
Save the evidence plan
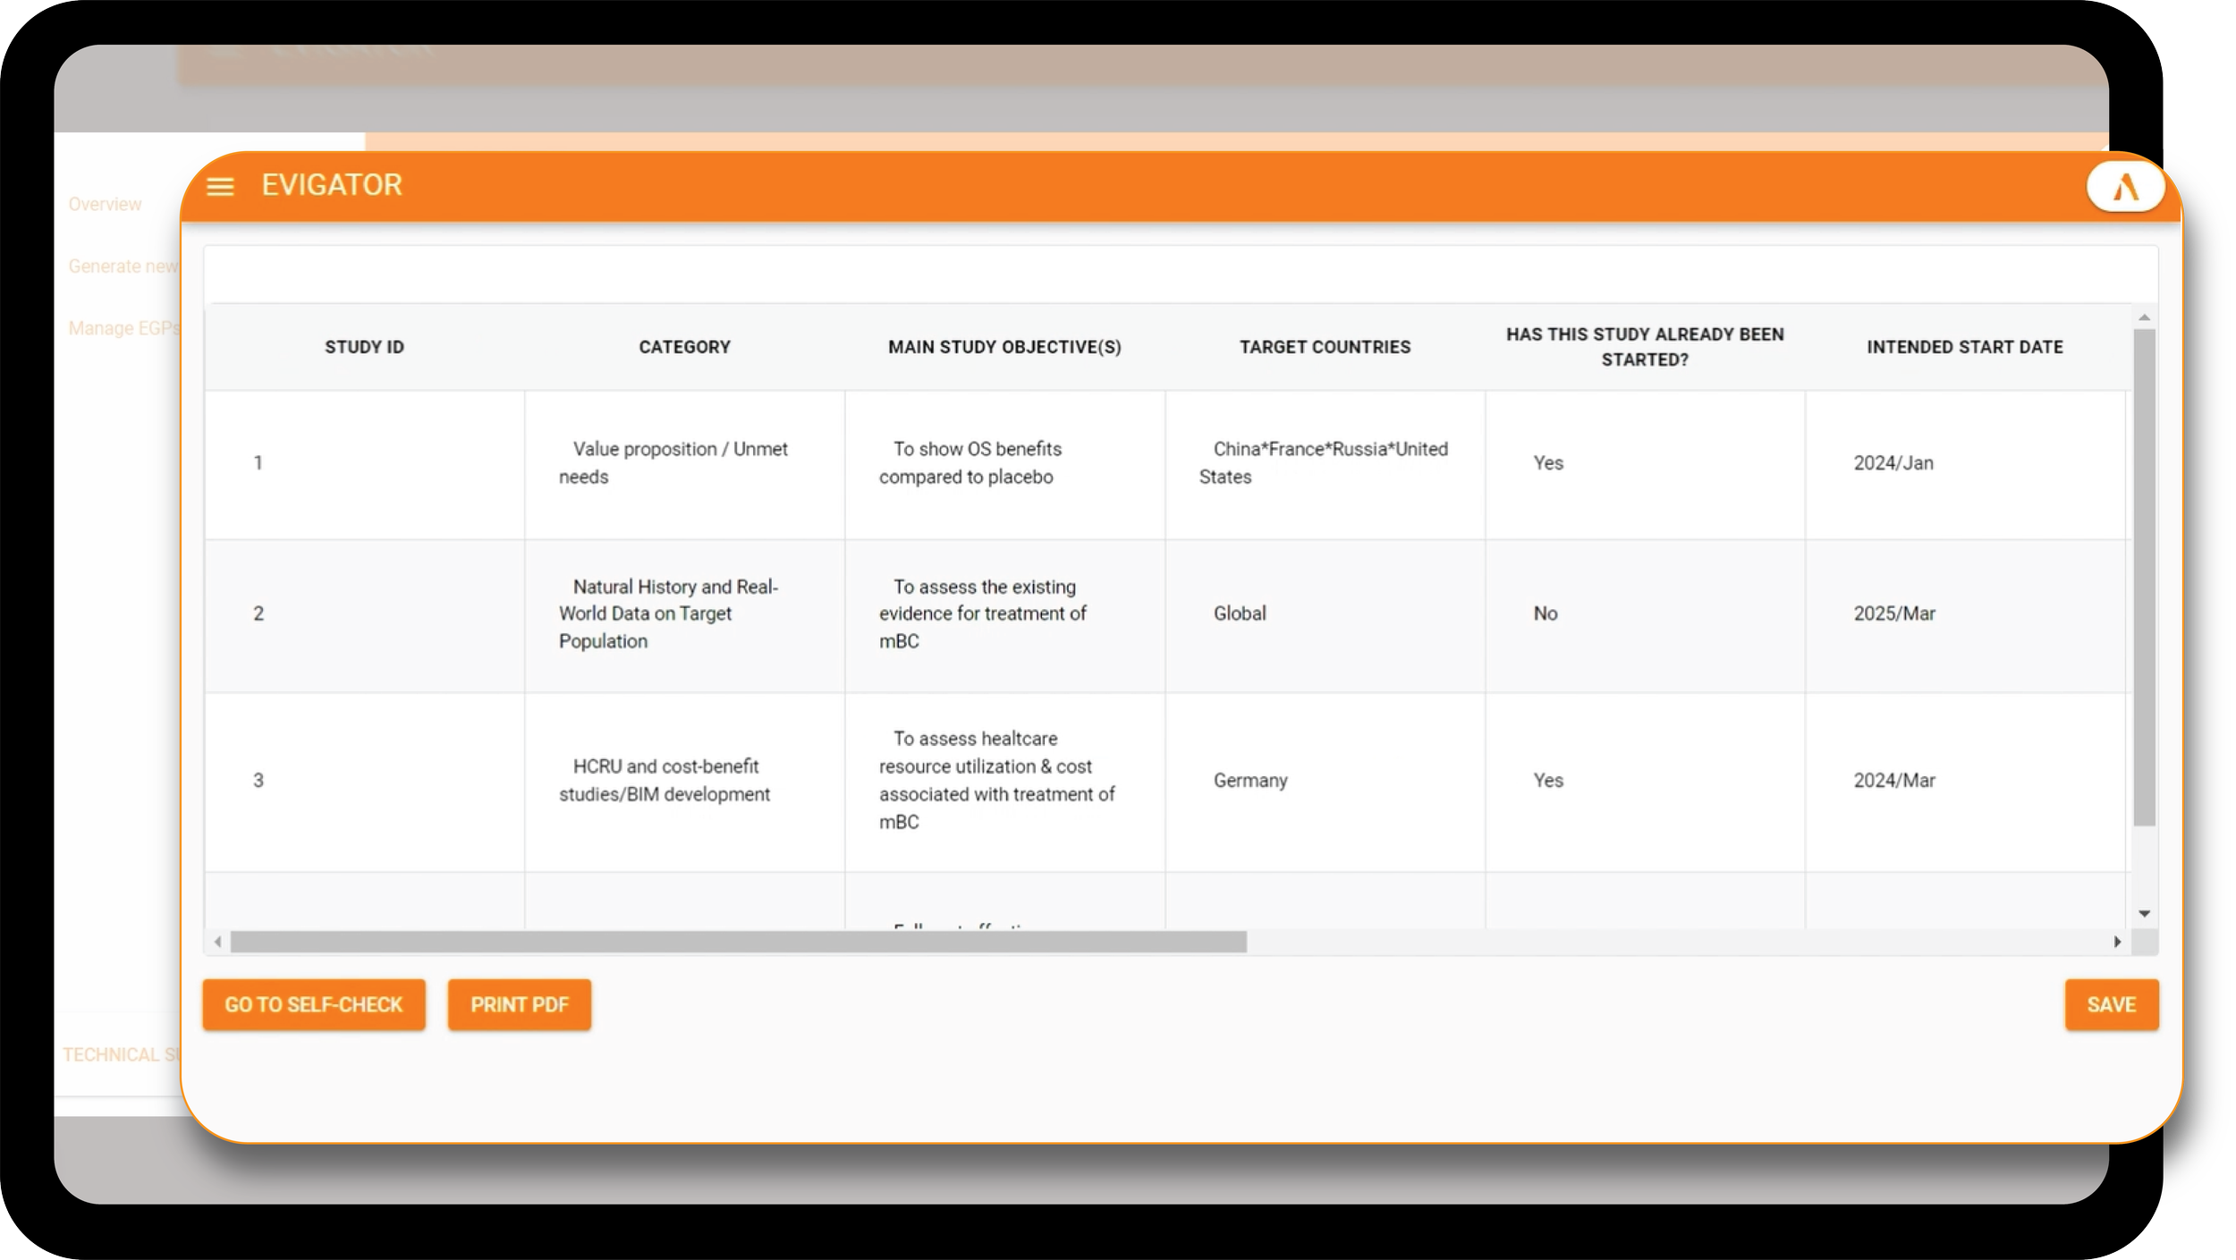click(2111, 1004)
